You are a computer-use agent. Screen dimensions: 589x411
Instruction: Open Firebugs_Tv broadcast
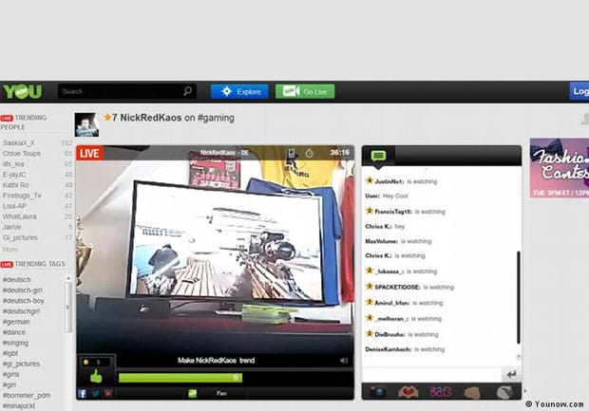22,196
